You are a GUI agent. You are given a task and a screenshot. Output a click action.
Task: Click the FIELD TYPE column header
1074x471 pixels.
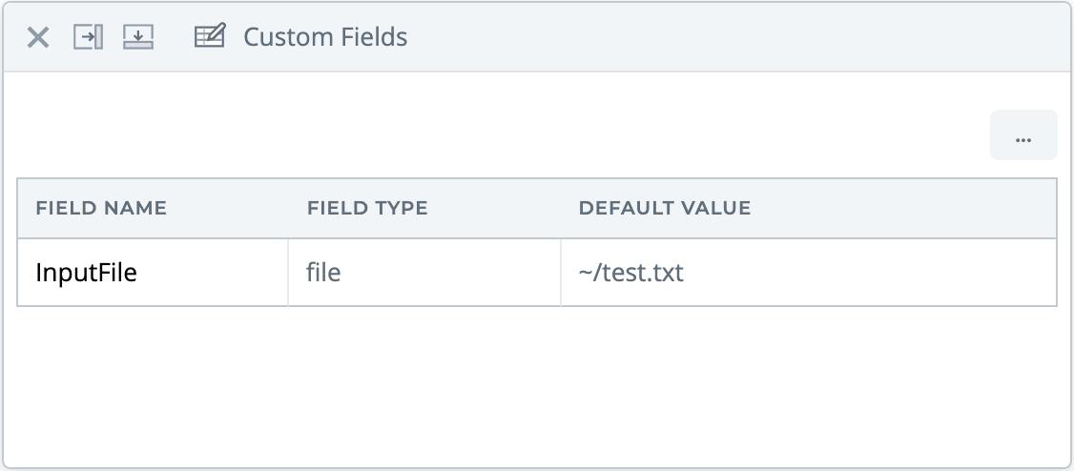tap(367, 208)
